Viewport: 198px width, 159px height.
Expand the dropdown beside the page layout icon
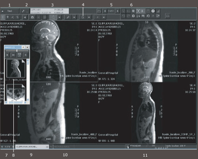(x=89, y=17)
